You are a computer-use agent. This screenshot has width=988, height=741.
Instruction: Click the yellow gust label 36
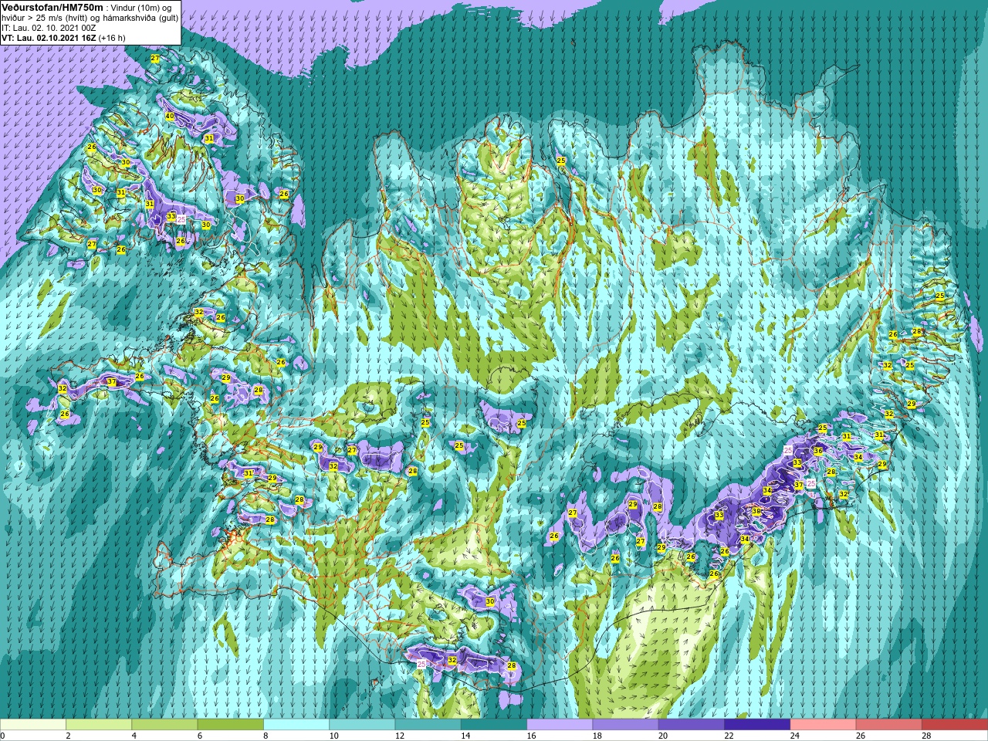818,451
